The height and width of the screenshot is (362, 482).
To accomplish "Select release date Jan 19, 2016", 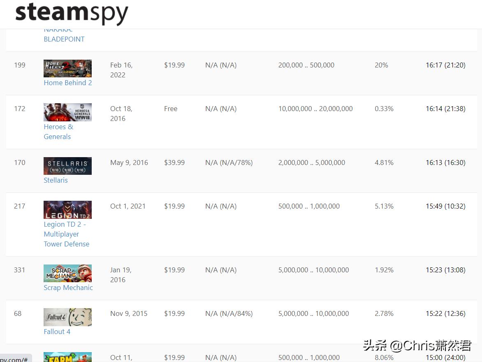I will point(121,275).
